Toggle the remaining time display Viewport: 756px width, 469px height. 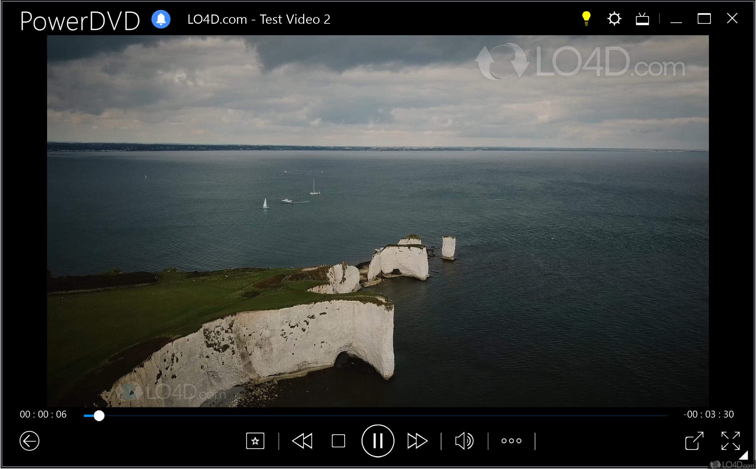[x=709, y=414]
